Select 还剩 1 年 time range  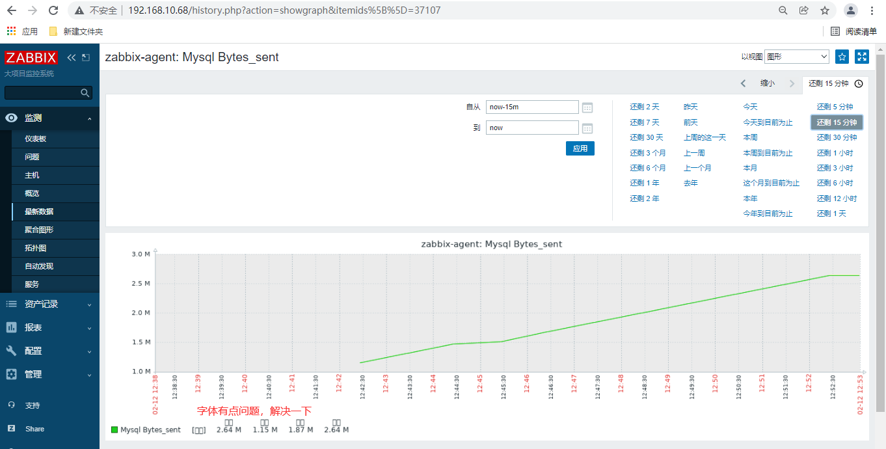(x=644, y=183)
